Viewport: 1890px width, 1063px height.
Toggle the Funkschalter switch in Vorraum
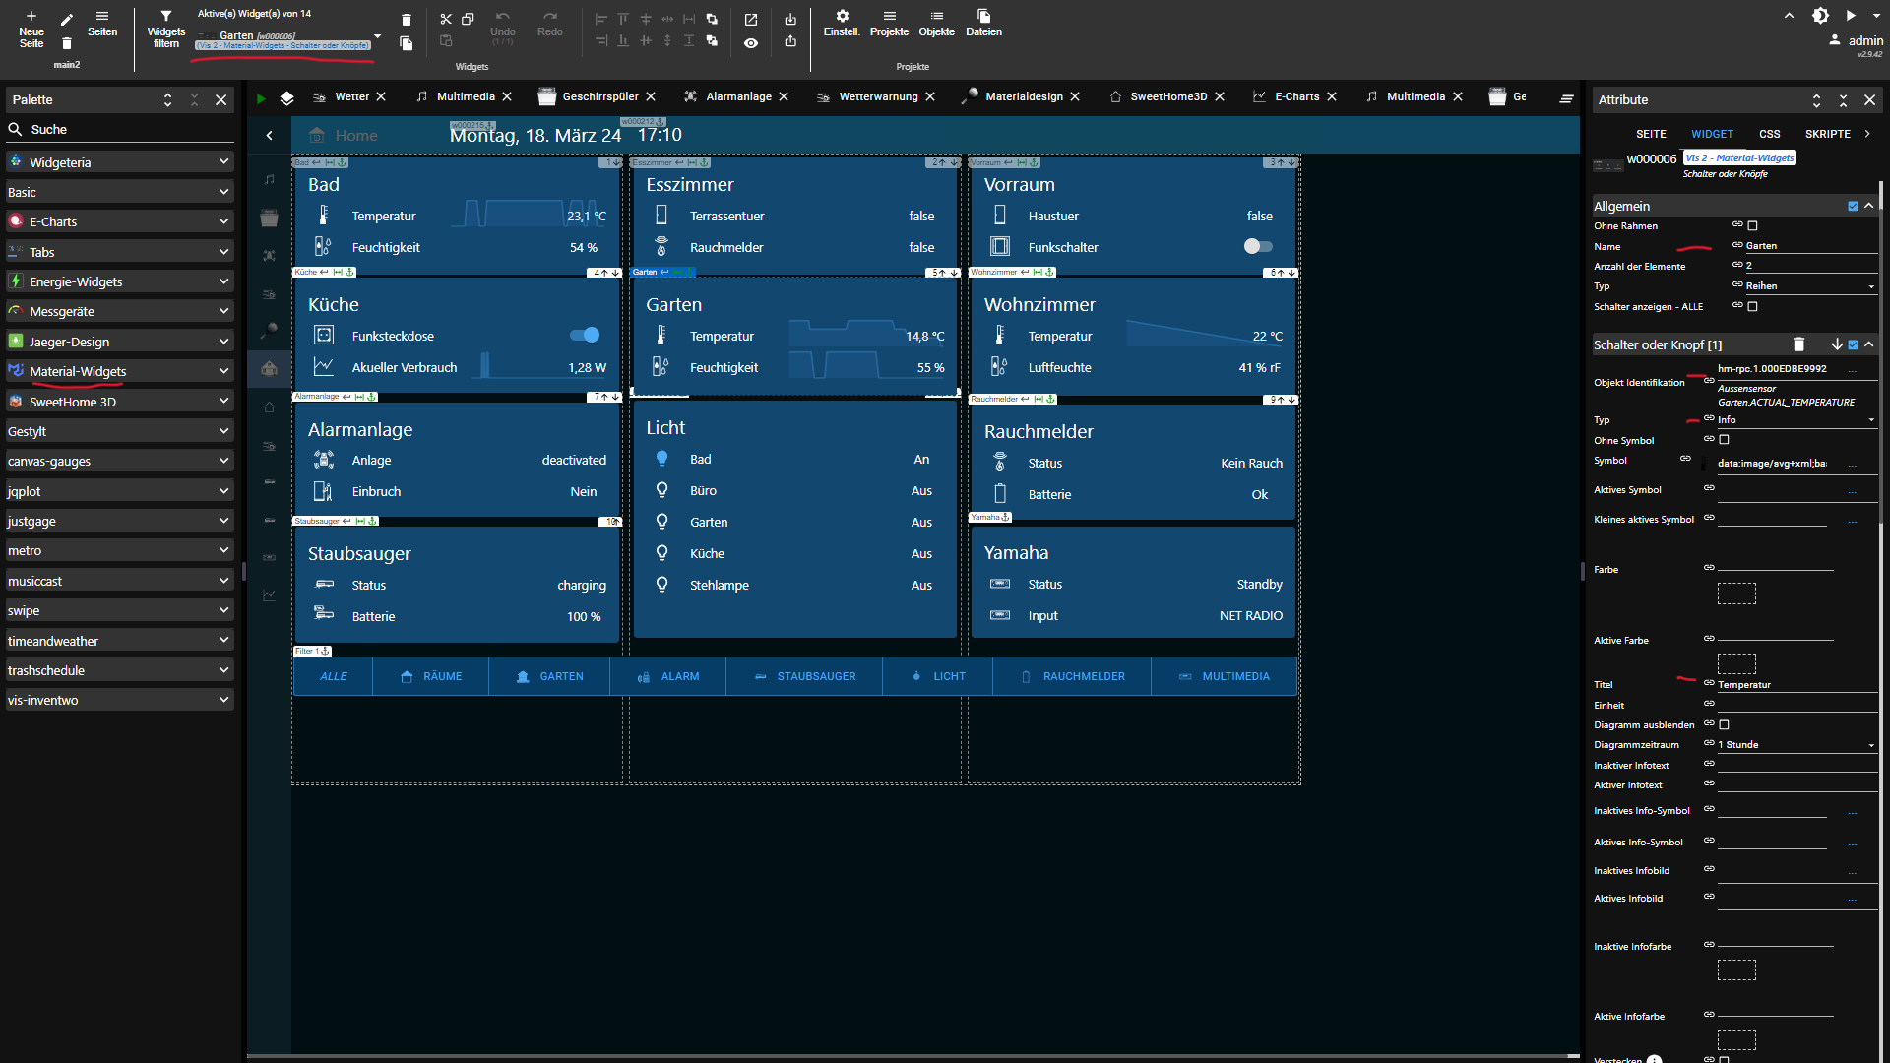(1258, 246)
